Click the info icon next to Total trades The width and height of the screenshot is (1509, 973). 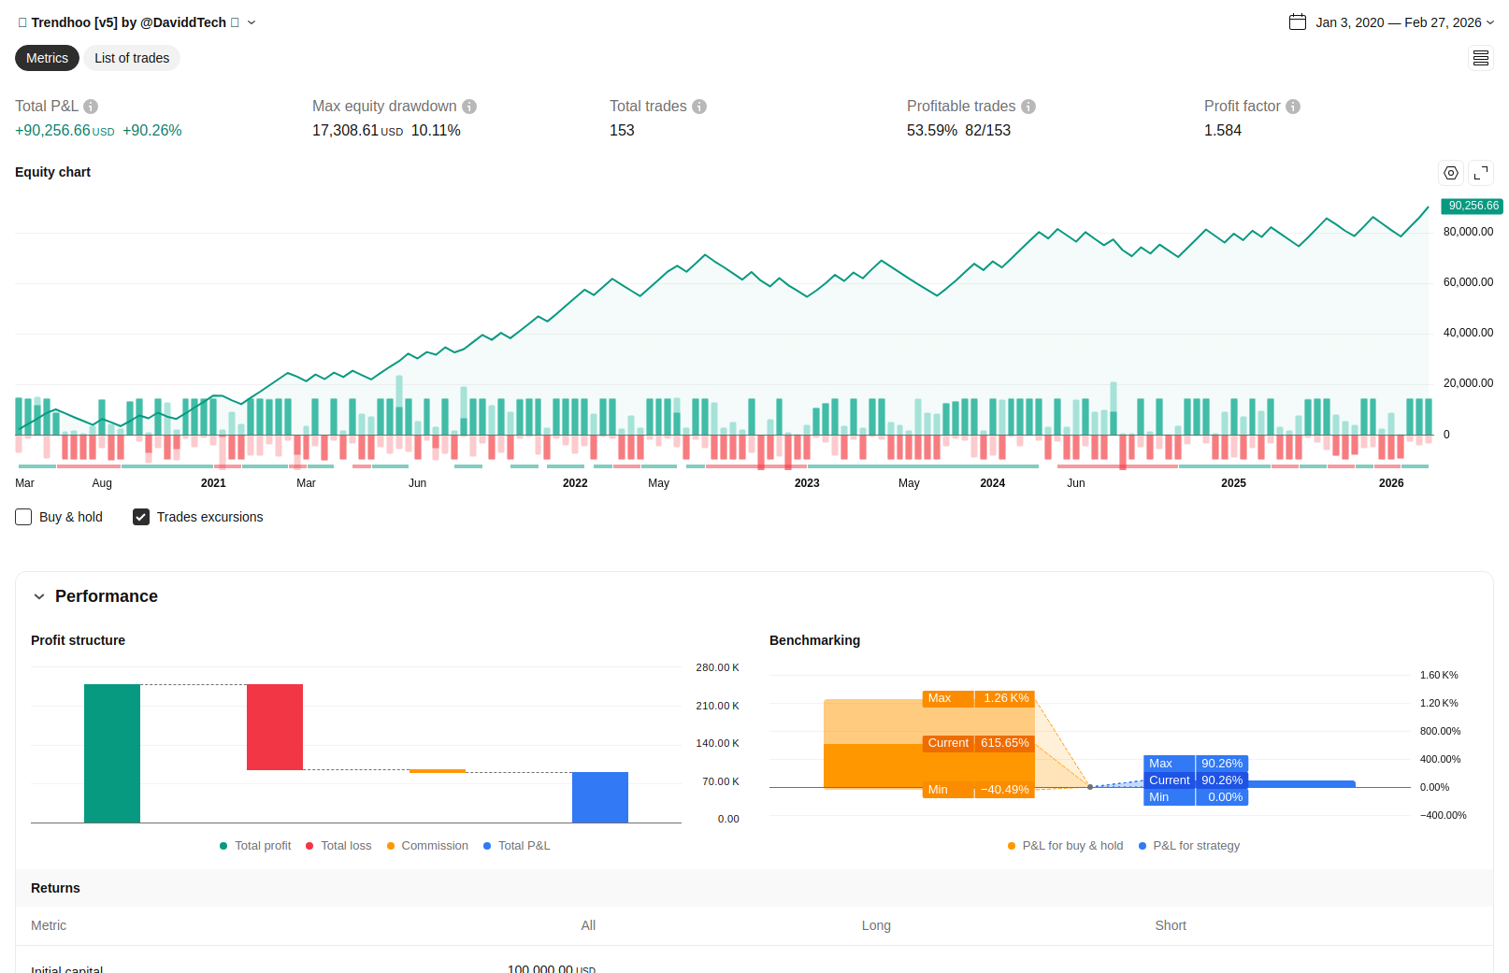coord(699,107)
